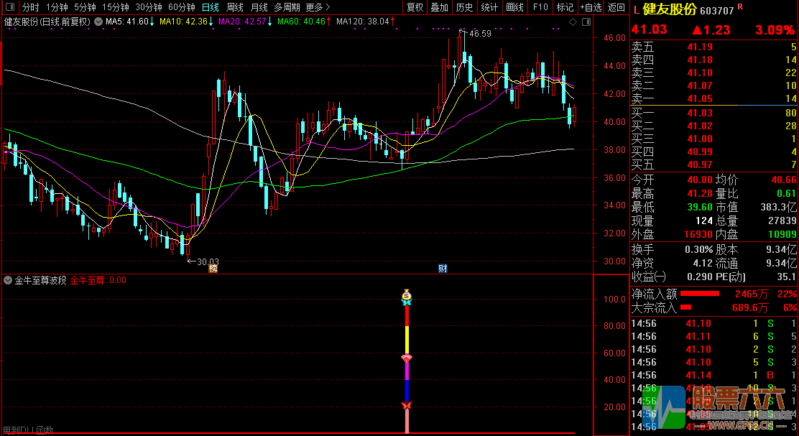
Task: Toggle the side panel icon beside the diamond
Action: pos(586,22)
